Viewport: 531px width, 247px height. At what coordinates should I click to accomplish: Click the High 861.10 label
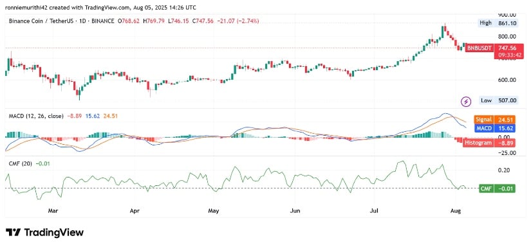[x=498, y=23]
